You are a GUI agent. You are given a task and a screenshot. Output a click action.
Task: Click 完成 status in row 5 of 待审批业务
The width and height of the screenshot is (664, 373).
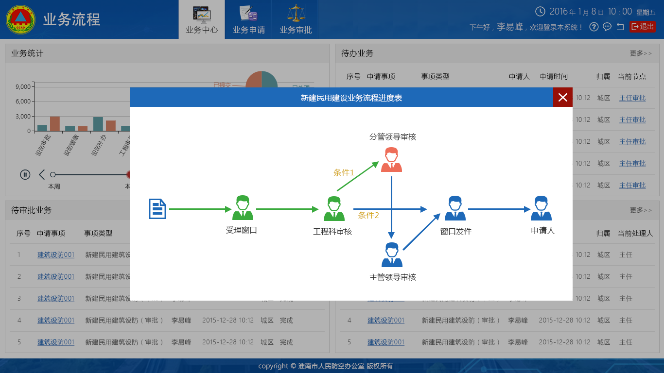tap(286, 342)
